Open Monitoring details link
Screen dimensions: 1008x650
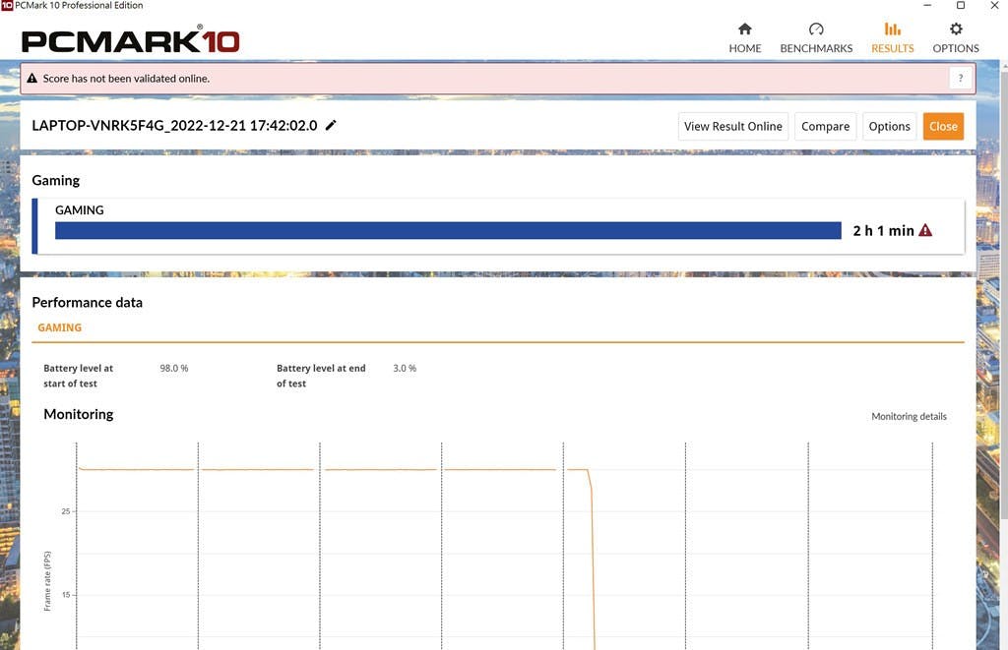click(x=909, y=416)
